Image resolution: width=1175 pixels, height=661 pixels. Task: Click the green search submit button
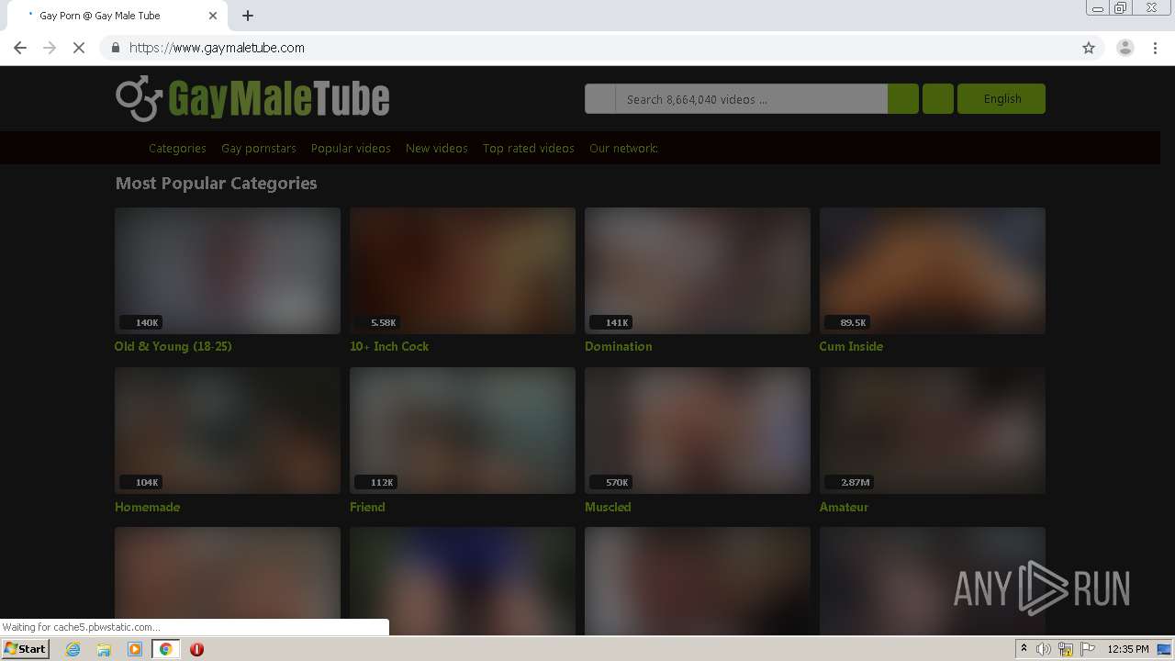903,99
